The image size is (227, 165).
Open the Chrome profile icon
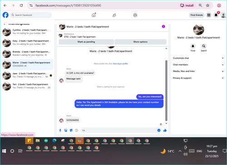point(219,5)
